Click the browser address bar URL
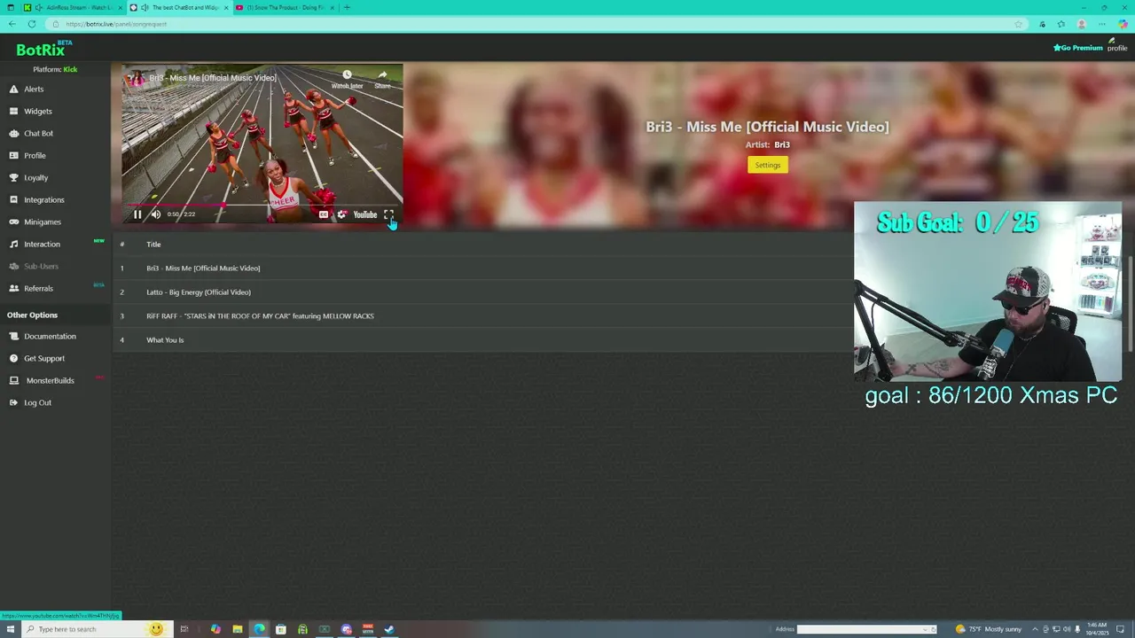Screen dimensions: 1135x638 pos(116,24)
